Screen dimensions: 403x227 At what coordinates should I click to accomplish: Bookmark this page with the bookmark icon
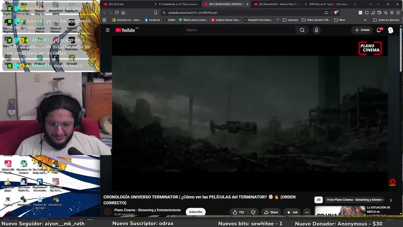156,13
